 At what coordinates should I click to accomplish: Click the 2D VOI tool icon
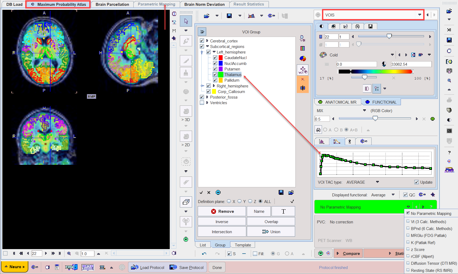[x=186, y=136]
